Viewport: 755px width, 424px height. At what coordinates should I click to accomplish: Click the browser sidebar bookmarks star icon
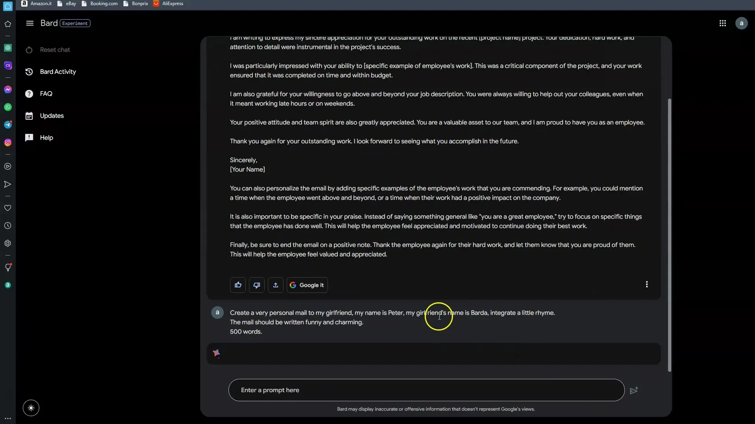tap(7, 24)
